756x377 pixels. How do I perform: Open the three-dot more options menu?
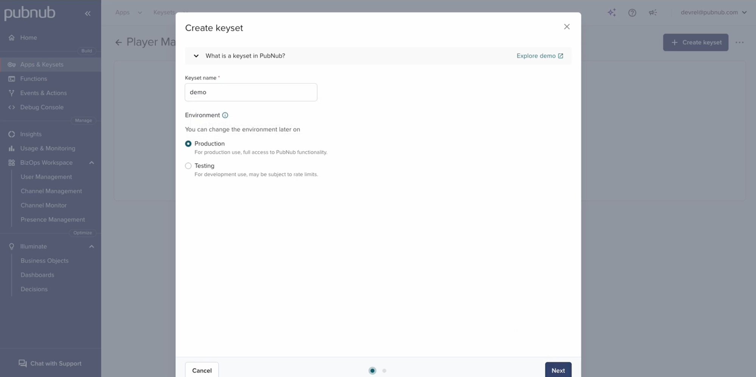(739, 42)
